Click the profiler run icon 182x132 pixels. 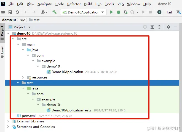pos(132,12)
